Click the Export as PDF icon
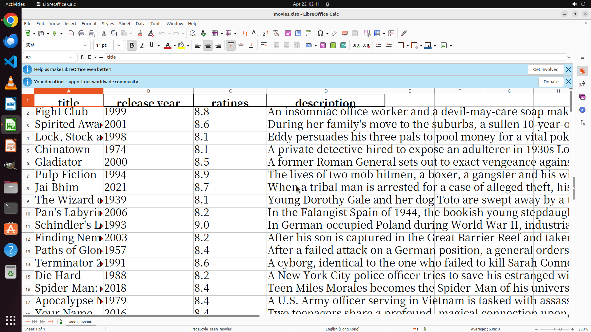591x332 pixels. [x=71, y=33]
